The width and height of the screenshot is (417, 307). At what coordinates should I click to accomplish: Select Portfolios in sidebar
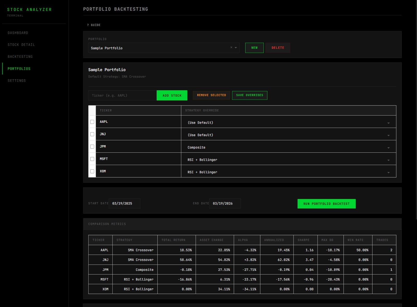(x=19, y=69)
